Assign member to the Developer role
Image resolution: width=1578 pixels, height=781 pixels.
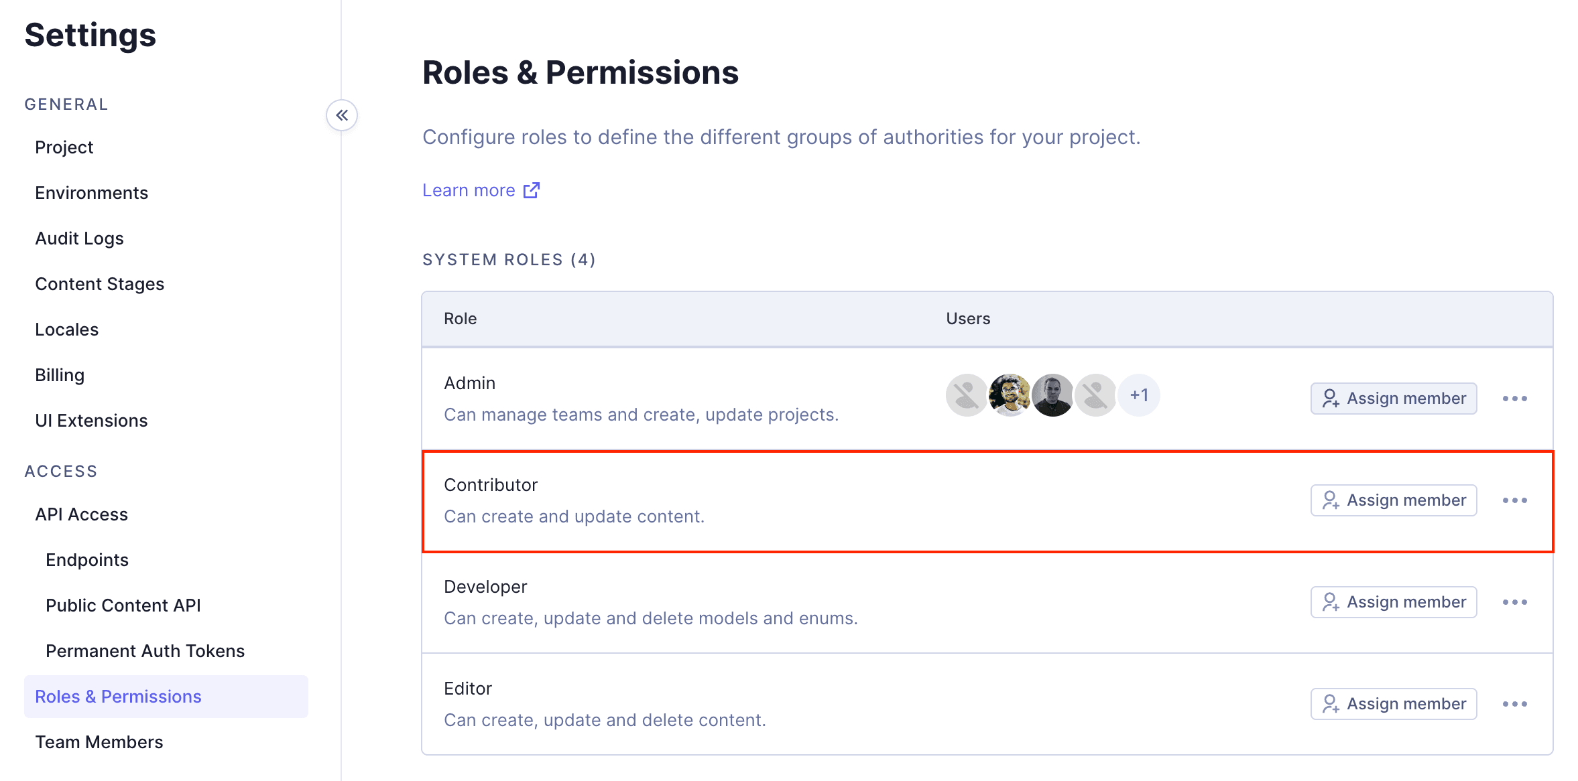click(x=1394, y=602)
